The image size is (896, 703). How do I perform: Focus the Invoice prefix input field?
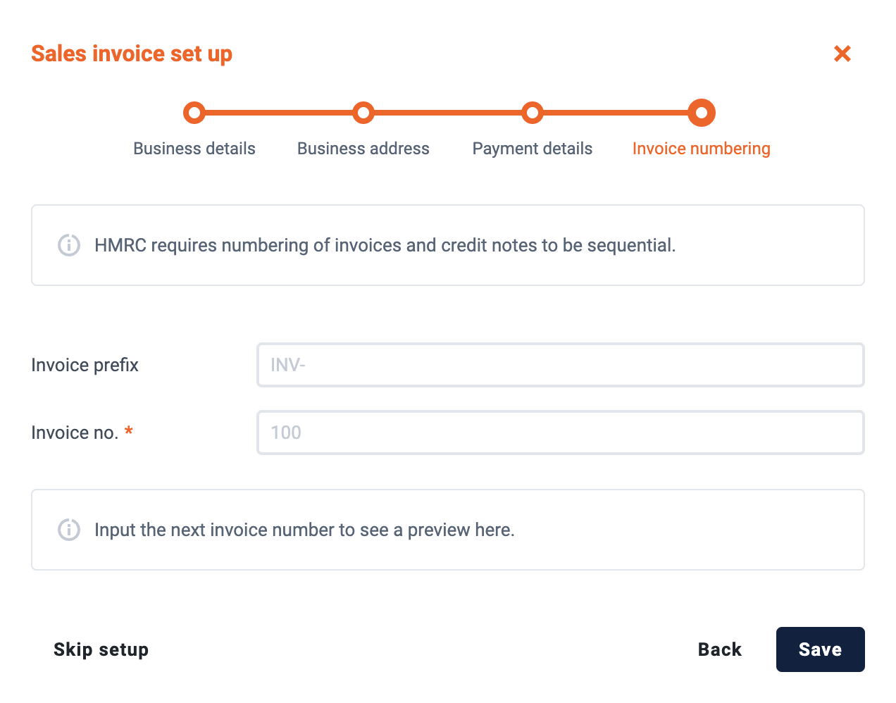click(x=561, y=365)
